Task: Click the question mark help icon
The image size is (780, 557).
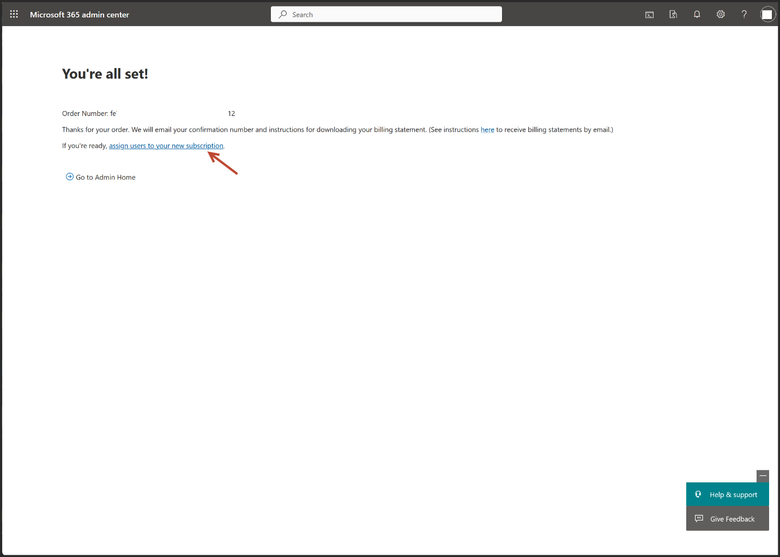Action: 744,15
